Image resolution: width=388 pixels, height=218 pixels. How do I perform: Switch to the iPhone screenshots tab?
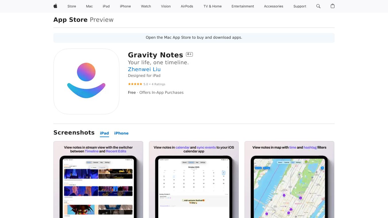pyautogui.click(x=121, y=133)
